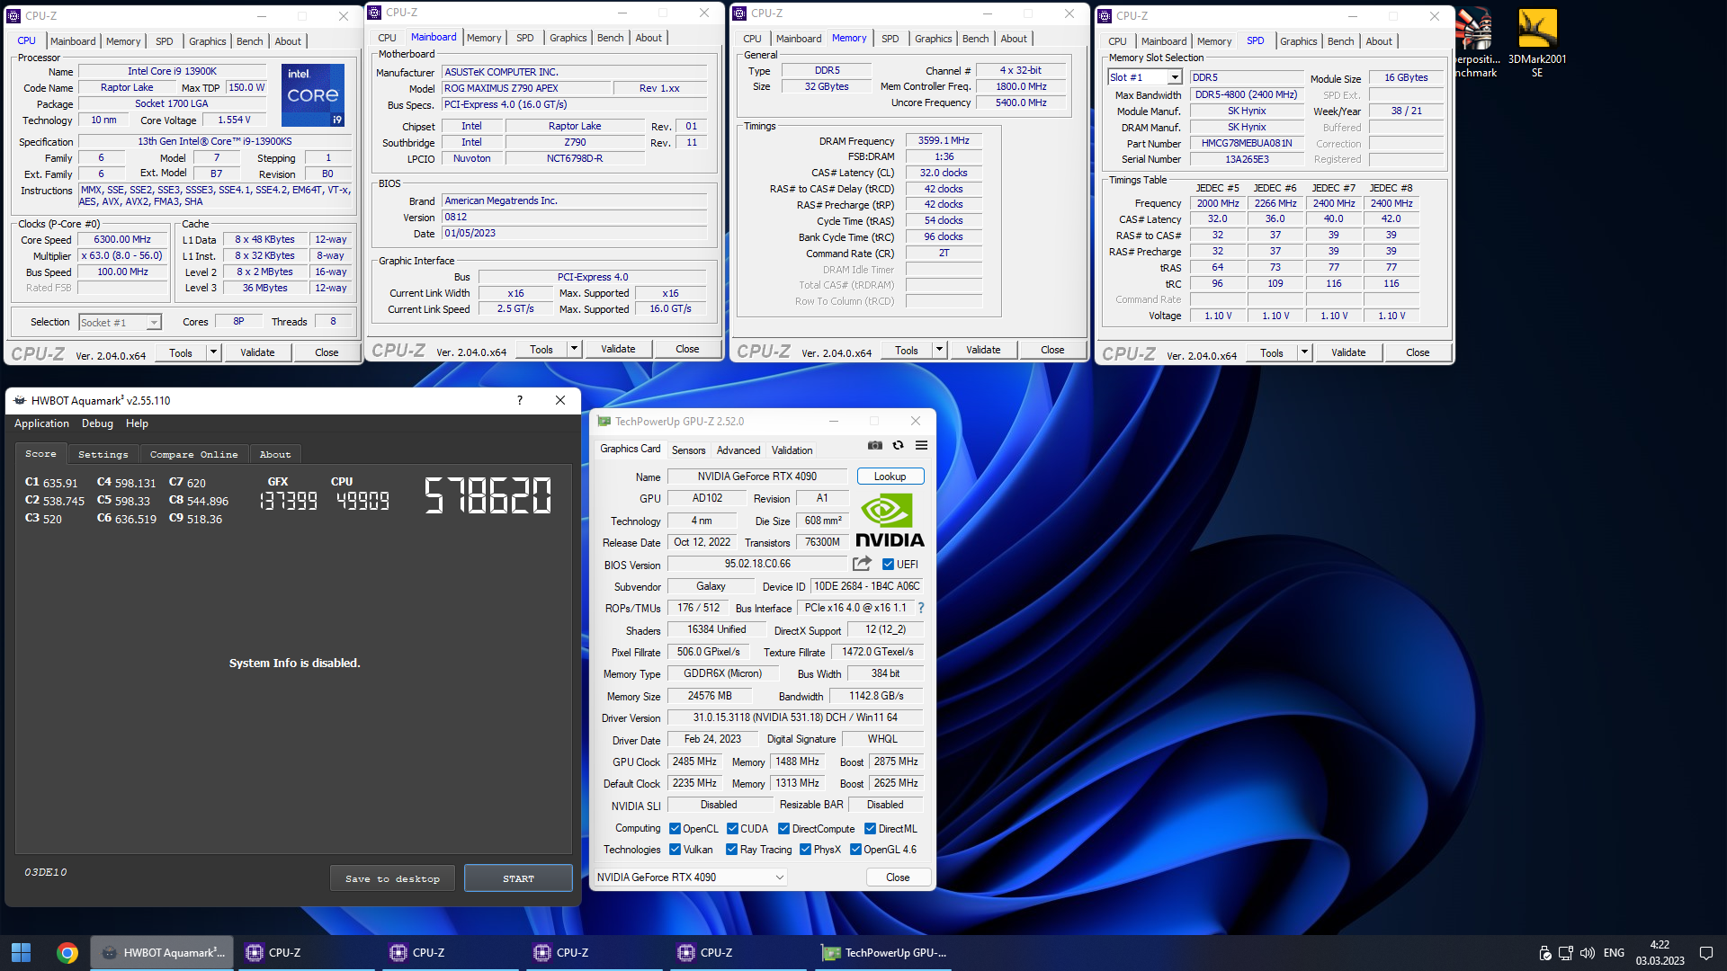Toggle the OpenCL checkbox
This screenshot has height=971, width=1727.
675,829
